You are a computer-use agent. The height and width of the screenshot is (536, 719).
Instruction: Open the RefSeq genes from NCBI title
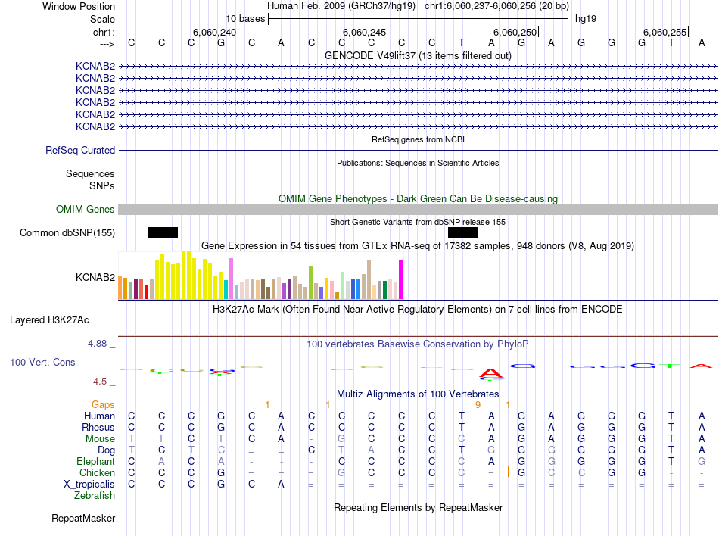tap(418, 139)
